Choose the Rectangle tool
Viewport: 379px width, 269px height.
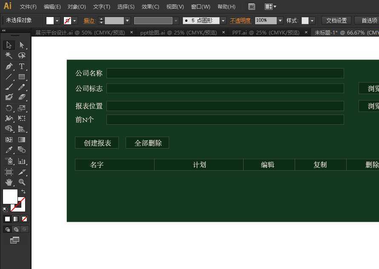coord(22,77)
